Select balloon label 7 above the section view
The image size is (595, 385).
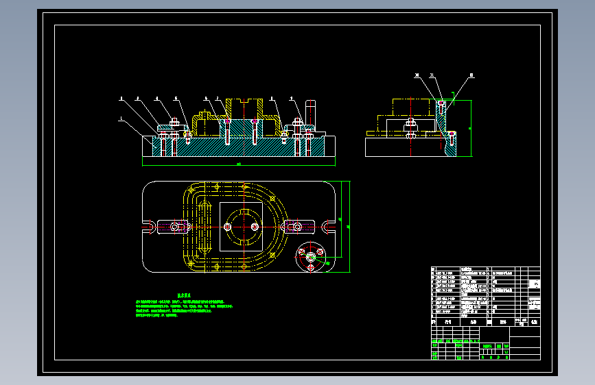click(218, 99)
